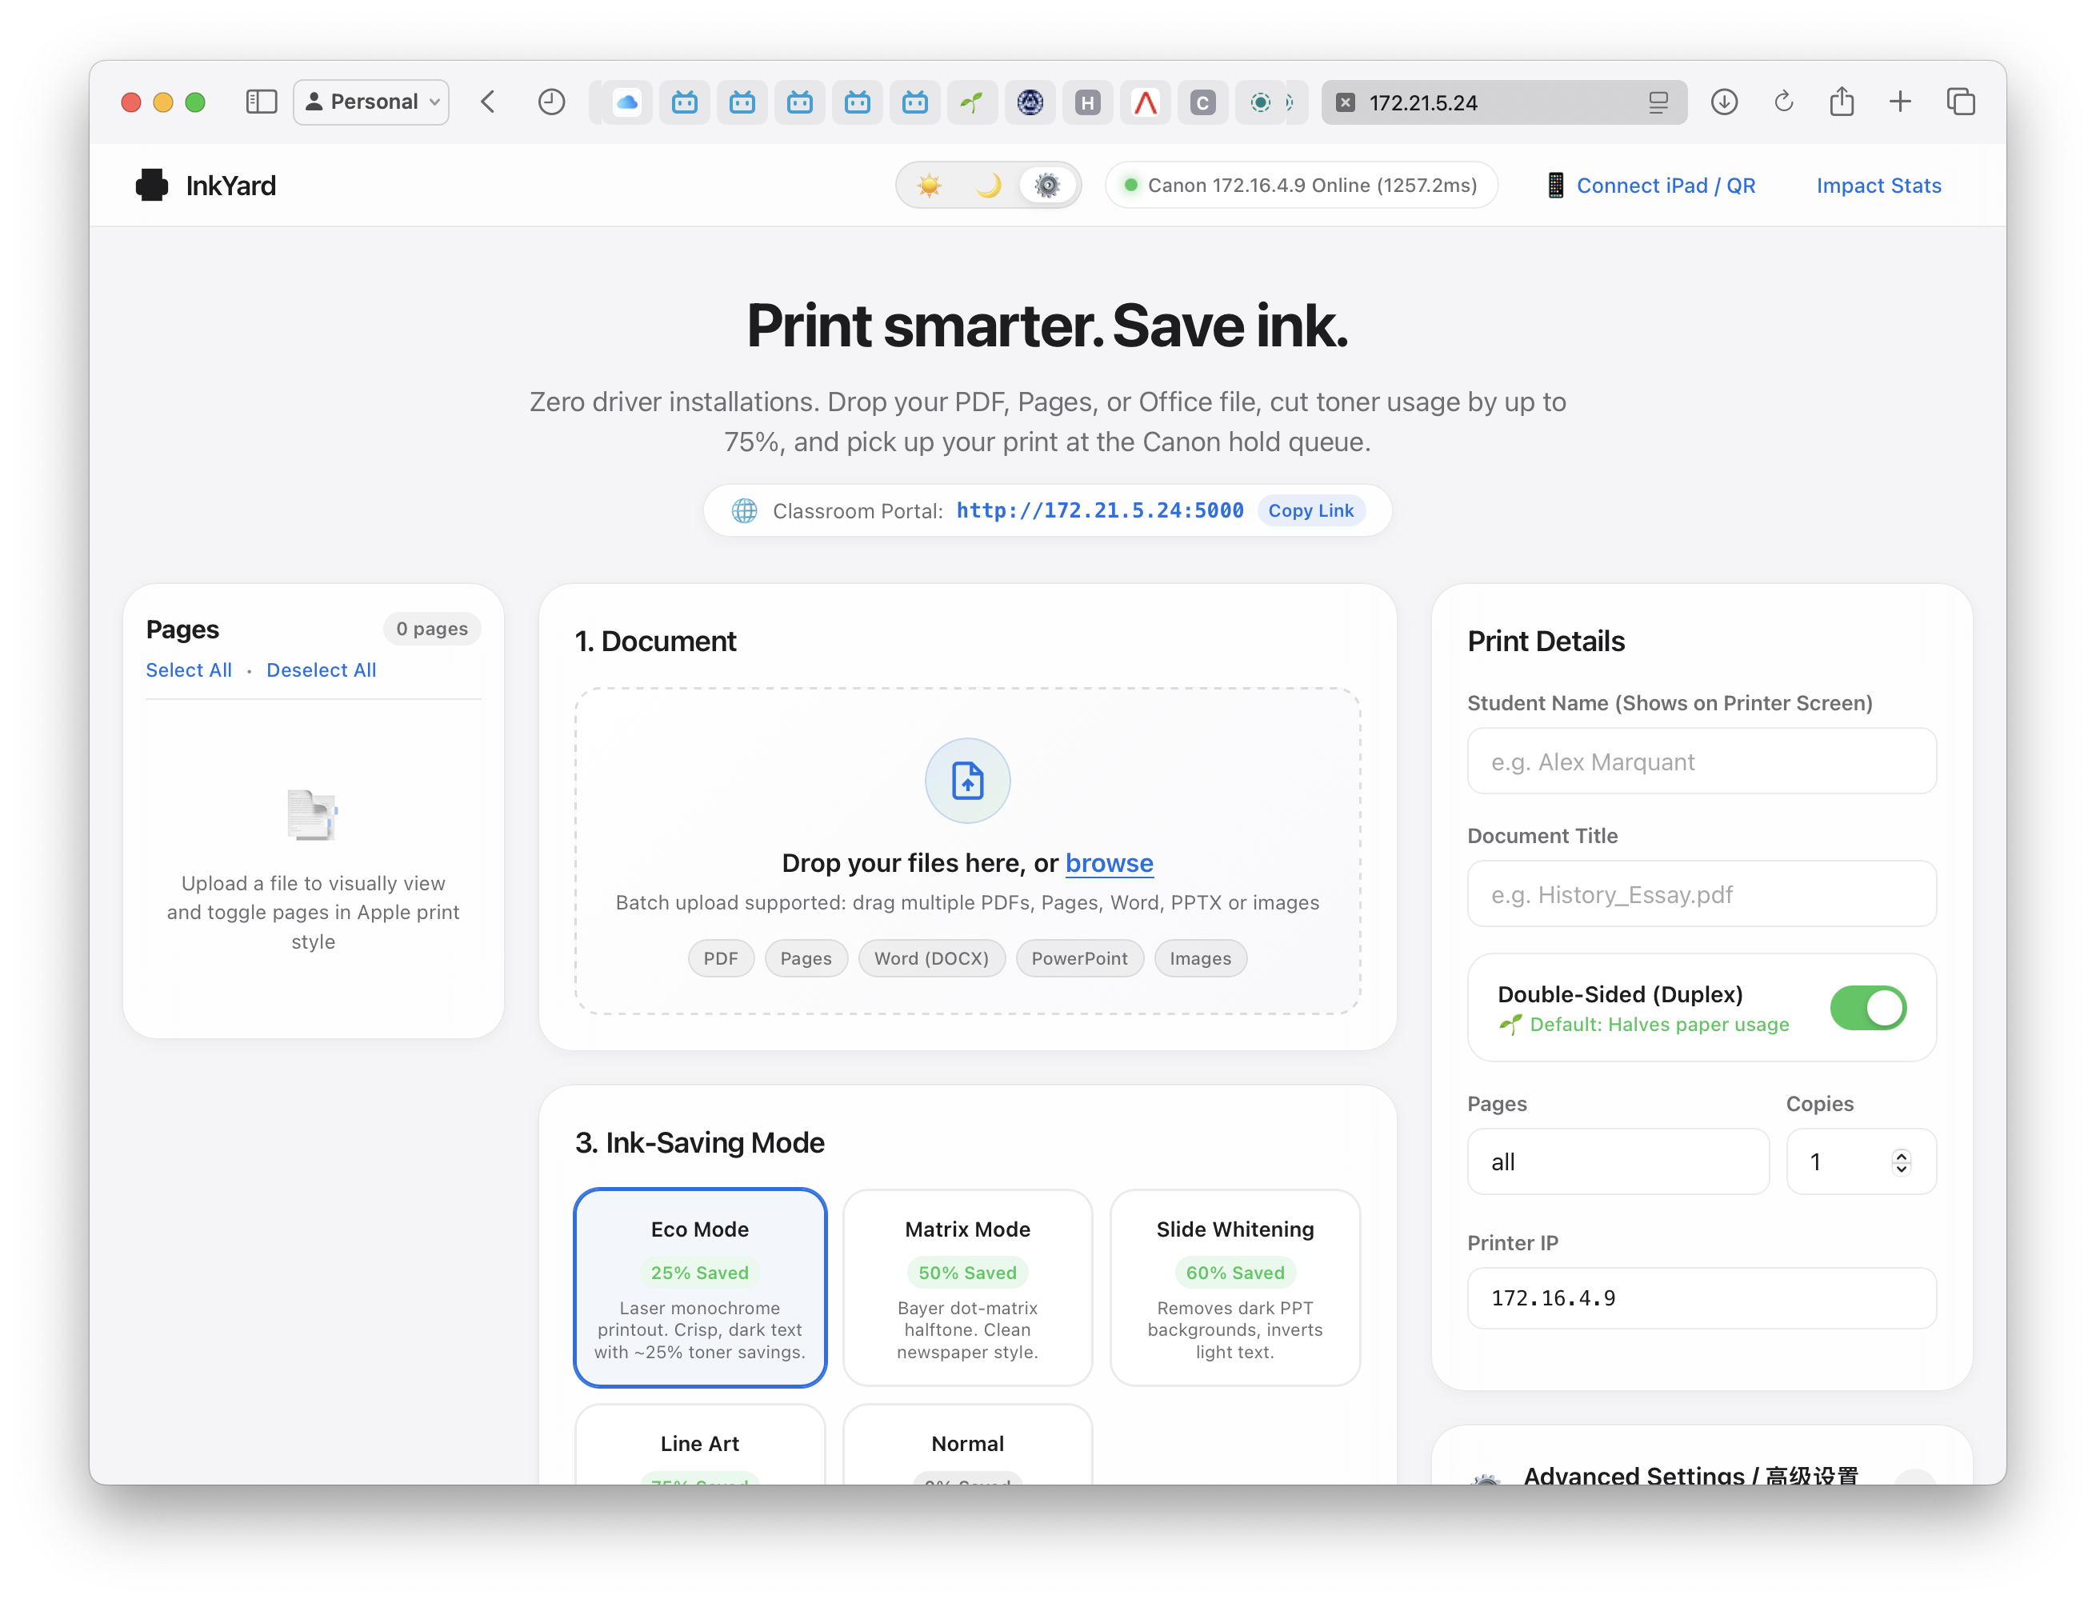
Task: Focus the Document Title input field
Action: click(x=1701, y=894)
